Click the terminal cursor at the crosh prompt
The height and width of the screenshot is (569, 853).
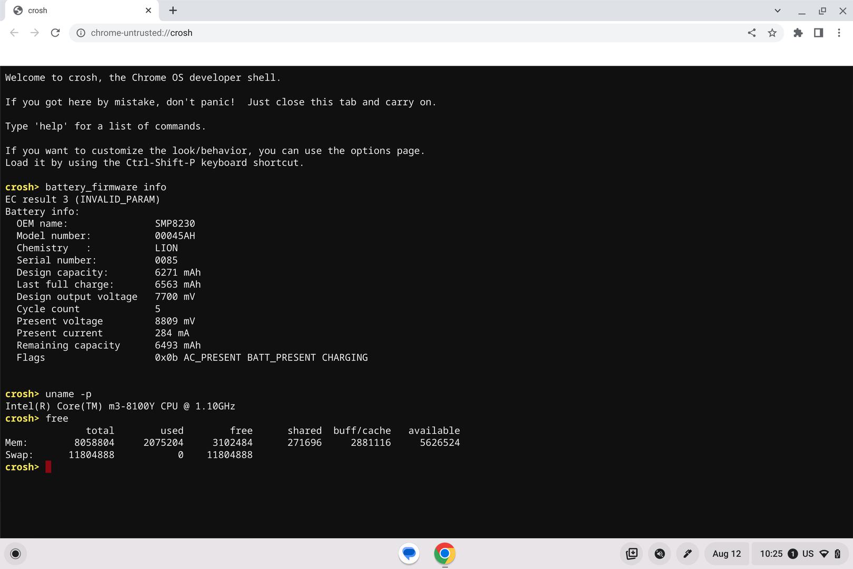pos(48,467)
